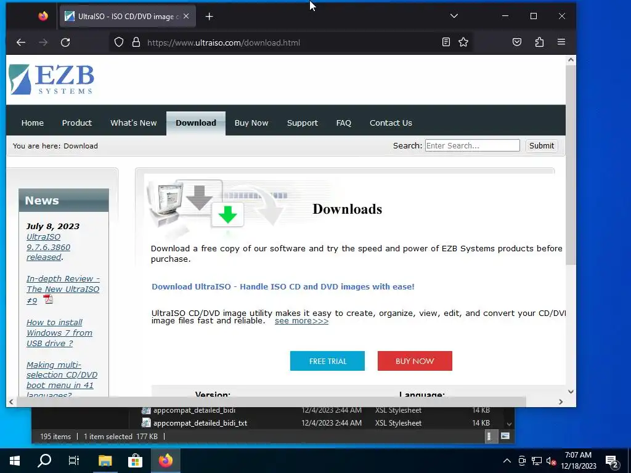Click the horizontal scrollbar left arrow
The image size is (631, 473).
[x=11, y=402]
